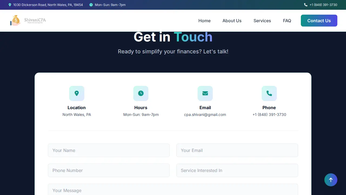Image resolution: width=346 pixels, height=195 pixels.
Task: Click the Location pin icon tile
Action: point(77,93)
